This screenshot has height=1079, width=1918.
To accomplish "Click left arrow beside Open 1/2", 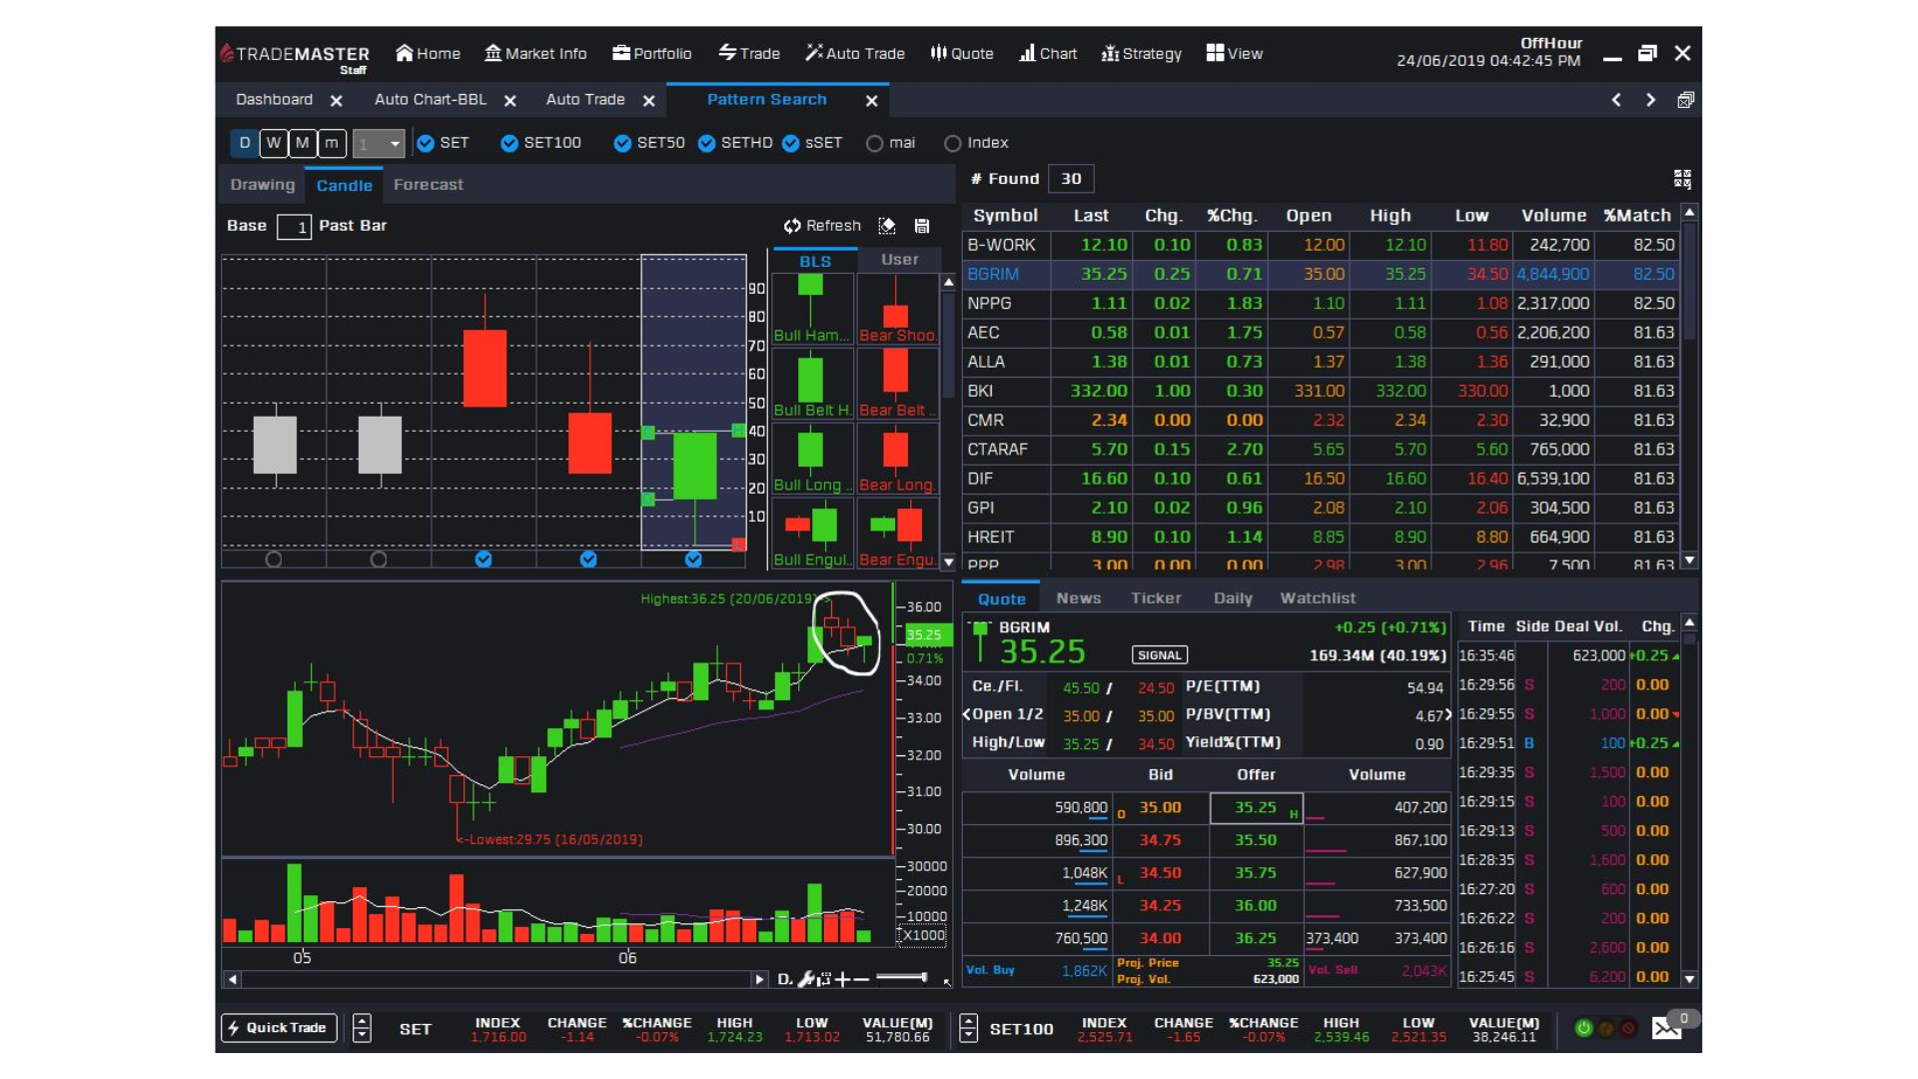I will (x=966, y=714).
